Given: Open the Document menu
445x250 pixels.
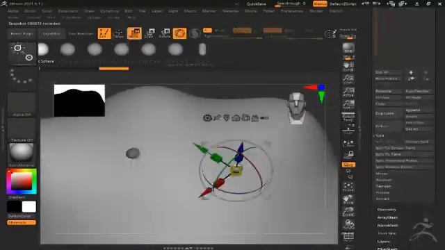Looking at the screenshot, I should 68,11.
